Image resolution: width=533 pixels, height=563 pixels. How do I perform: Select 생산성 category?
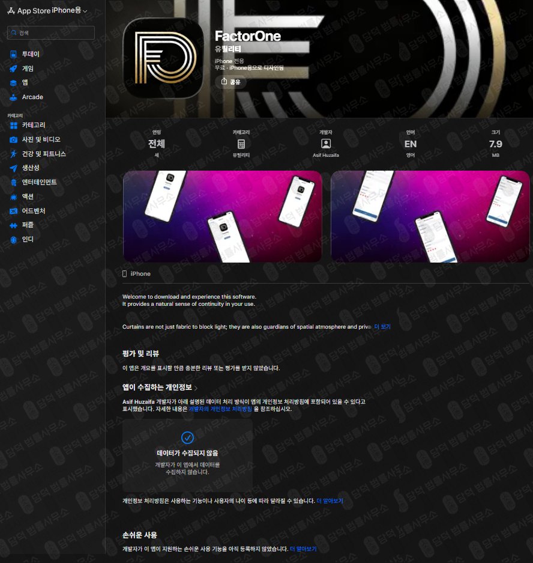coord(31,168)
